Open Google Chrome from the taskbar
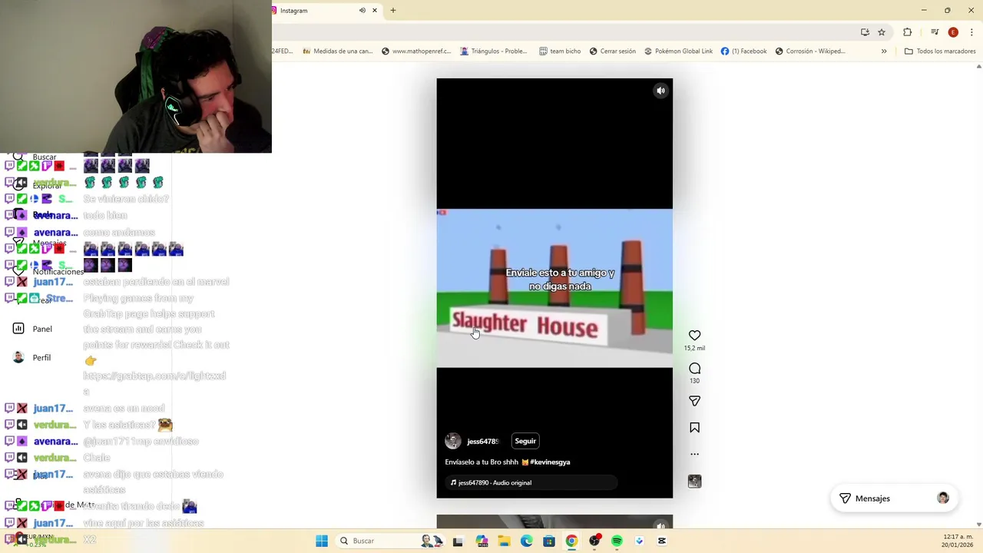The width and height of the screenshot is (983, 553). tap(571, 541)
